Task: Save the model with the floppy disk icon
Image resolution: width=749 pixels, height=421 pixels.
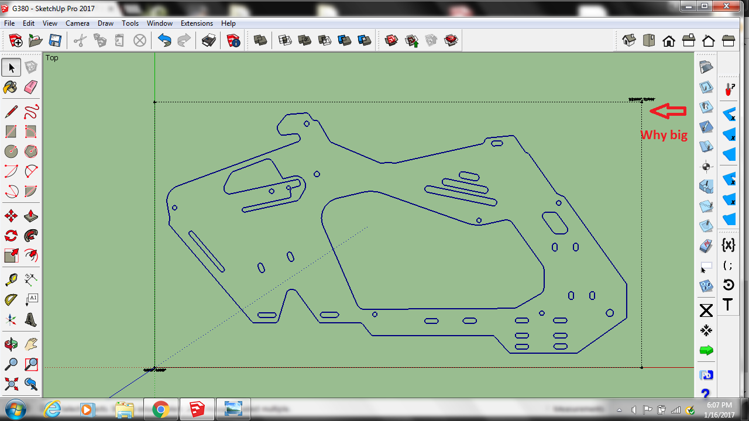Action: tap(55, 40)
